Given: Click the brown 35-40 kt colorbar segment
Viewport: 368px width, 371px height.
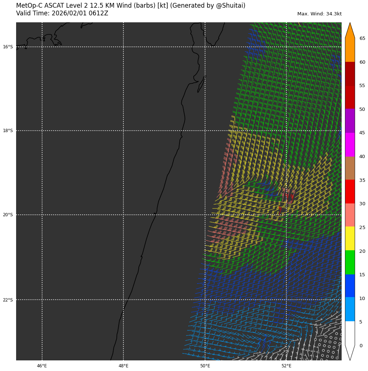Looking at the screenshot, I should coord(350,168).
